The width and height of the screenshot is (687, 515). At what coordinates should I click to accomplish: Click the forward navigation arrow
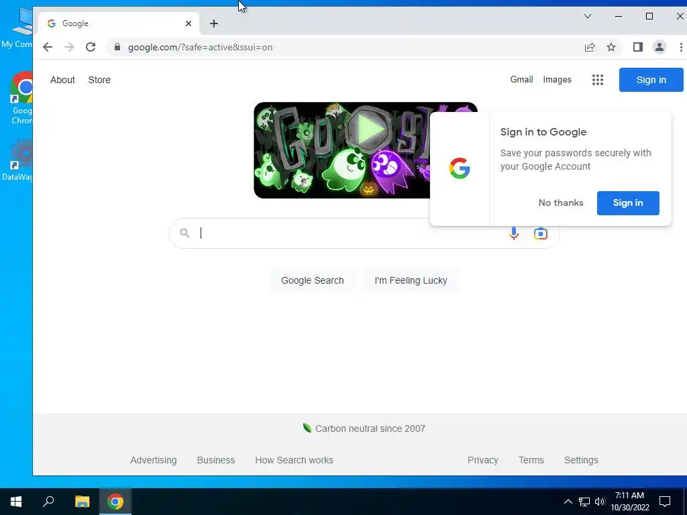[x=69, y=47]
